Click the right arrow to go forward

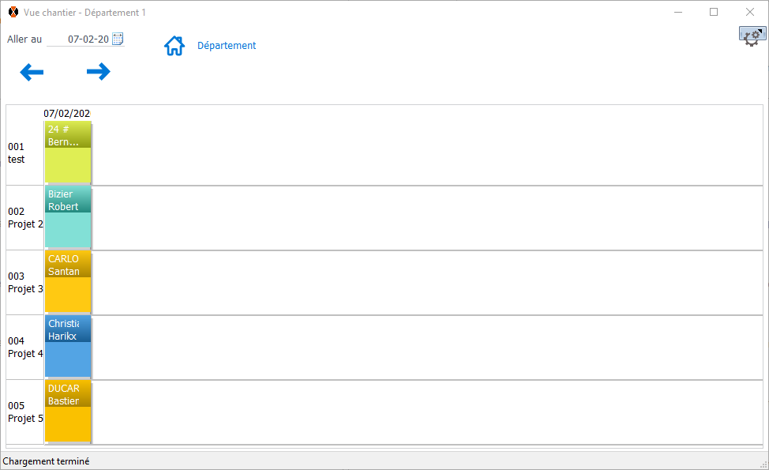pos(99,72)
